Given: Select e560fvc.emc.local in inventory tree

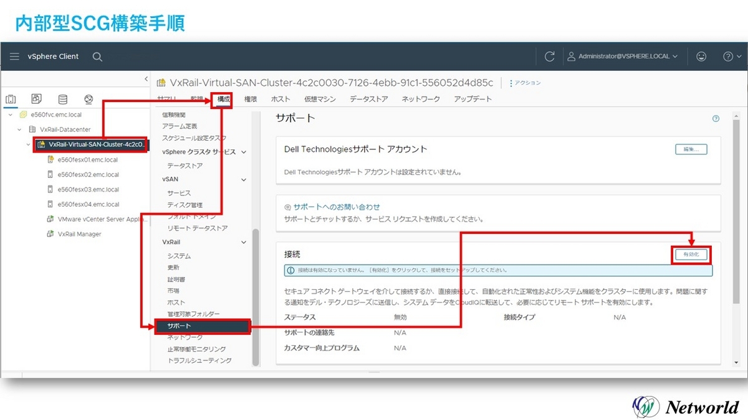Looking at the screenshot, I should 56,115.
